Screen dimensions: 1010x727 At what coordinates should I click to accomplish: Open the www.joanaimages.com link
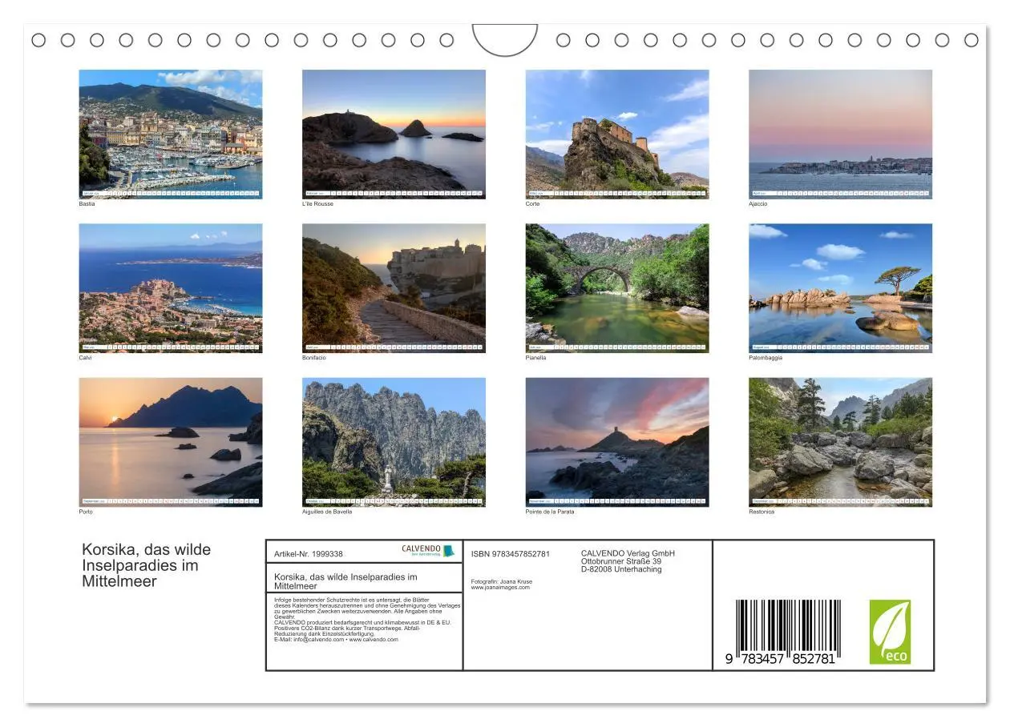(x=501, y=587)
